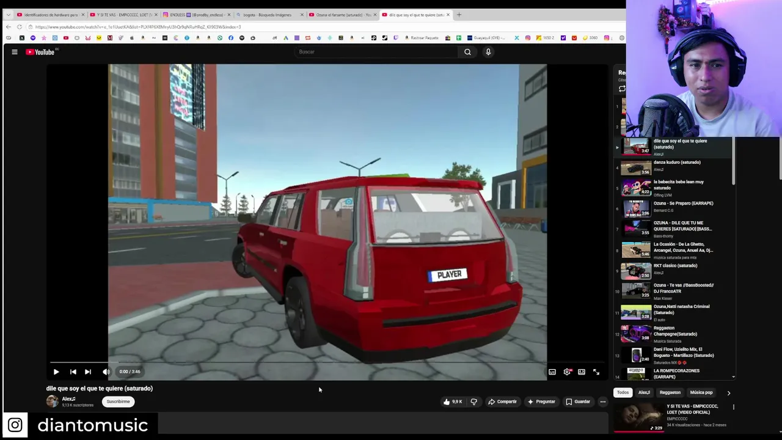Skip to the next video in playlist
The width and height of the screenshot is (782, 440).
tap(88, 372)
